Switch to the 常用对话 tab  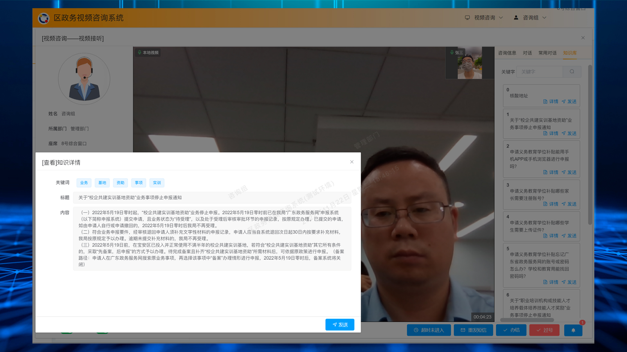point(547,53)
